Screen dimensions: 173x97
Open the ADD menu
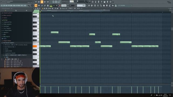tap(6, 5)
